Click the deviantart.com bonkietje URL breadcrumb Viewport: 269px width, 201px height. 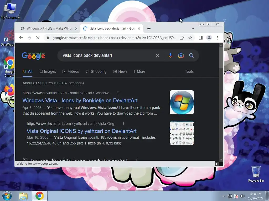click(x=67, y=93)
